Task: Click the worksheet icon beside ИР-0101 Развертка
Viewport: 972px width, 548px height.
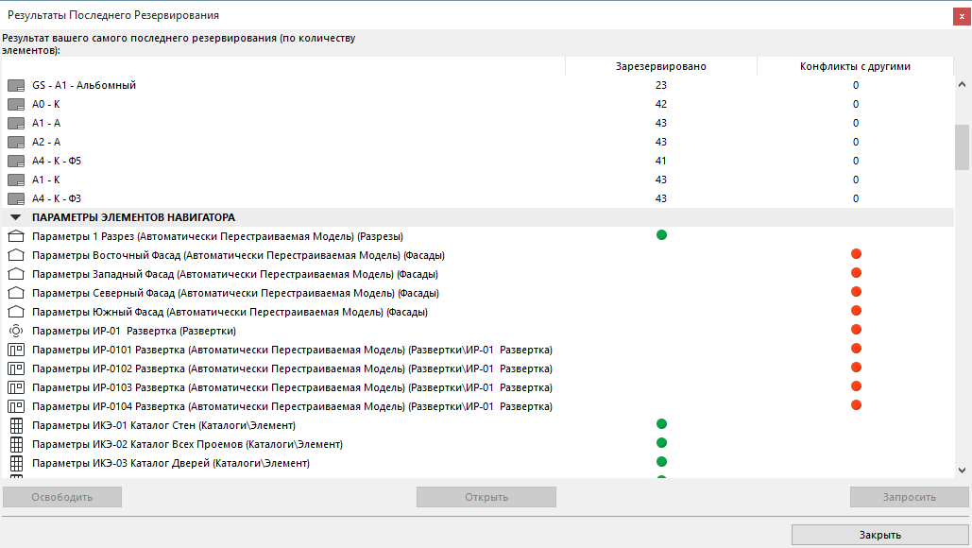Action: (15, 350)
